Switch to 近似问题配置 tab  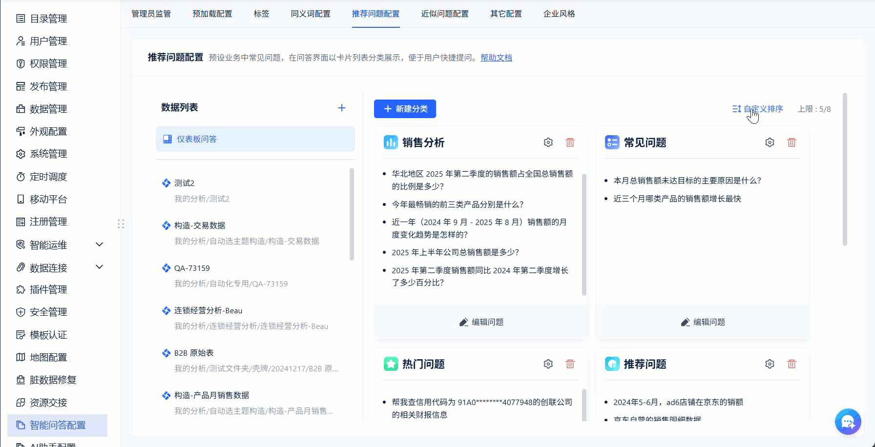point(445,14)
